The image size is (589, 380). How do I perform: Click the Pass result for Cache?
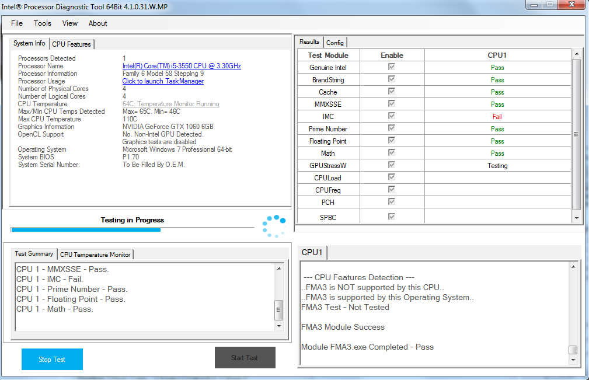[x=497, y=92]
